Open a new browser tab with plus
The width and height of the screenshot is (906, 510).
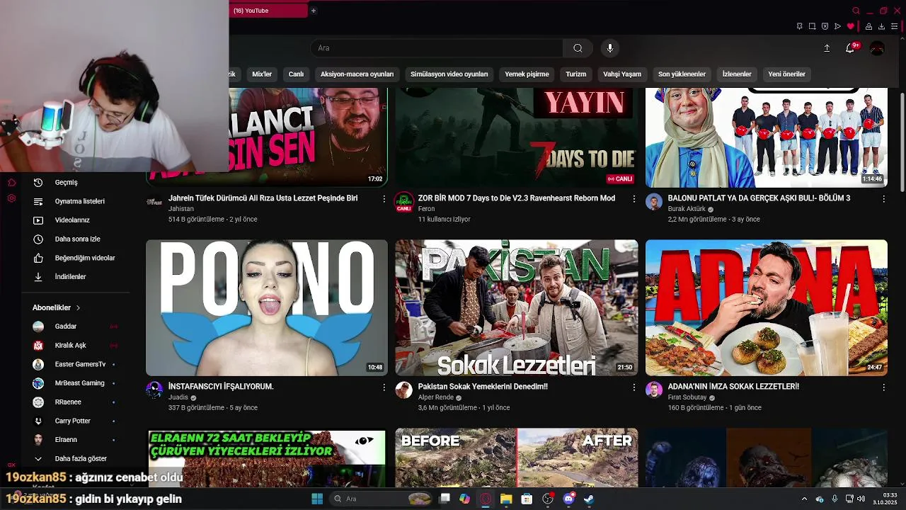tap(313, 11)
